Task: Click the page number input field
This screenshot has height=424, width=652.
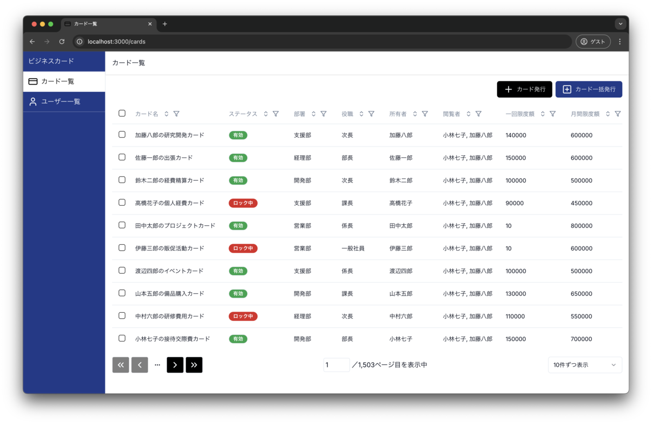Action: [x=336, y=365]
